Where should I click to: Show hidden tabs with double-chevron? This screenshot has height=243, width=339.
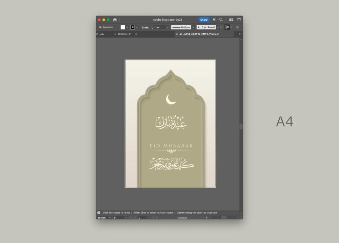(x=240, y=34)
